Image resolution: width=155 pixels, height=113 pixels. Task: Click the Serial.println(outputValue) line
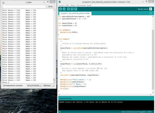pyautogui.click(x=73, y=86)
